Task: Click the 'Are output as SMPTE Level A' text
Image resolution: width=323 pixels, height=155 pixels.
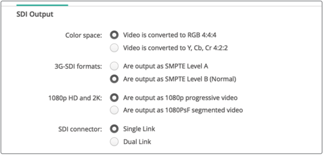Action: point(166,66)
